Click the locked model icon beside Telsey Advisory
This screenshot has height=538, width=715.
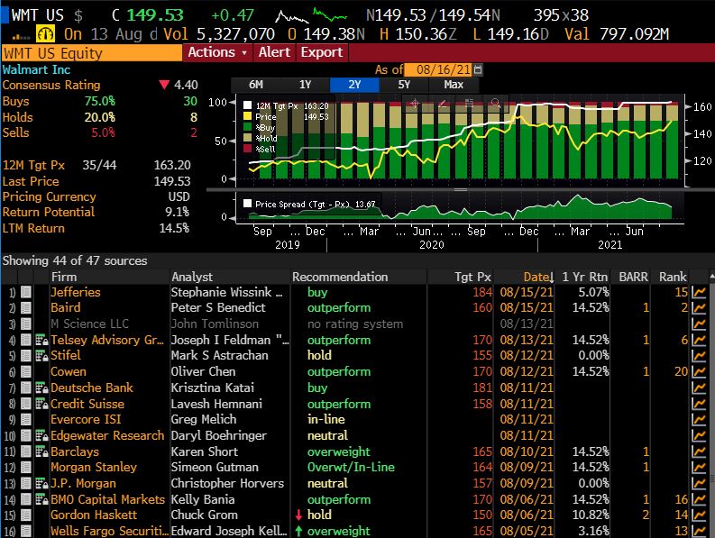(42, 340)
